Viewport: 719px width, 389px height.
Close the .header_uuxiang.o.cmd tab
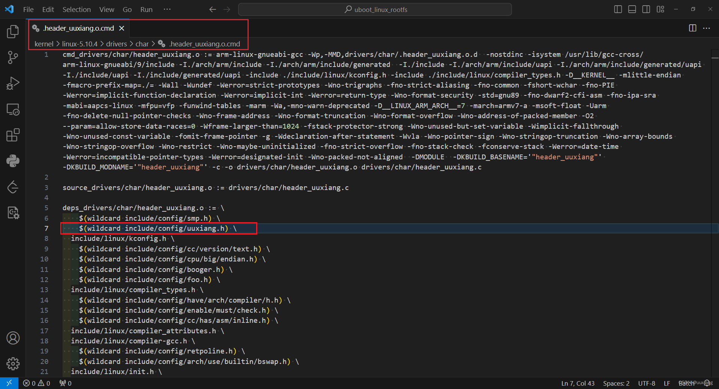tap(122, 28)
